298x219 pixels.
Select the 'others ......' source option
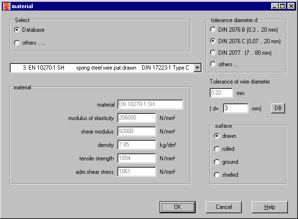click(x=17, y=43)
